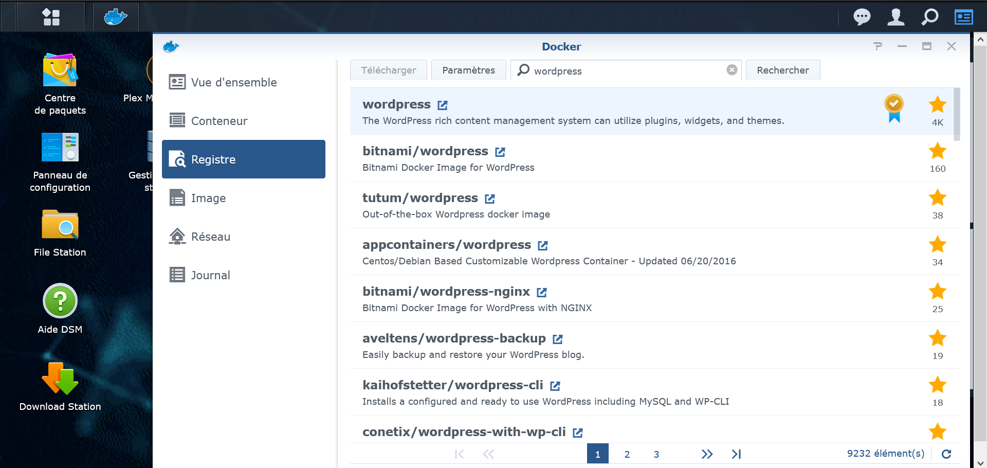
Task: Open the DSM main menu grid icon
Action: pyautogui.click(x=51, y=17)
